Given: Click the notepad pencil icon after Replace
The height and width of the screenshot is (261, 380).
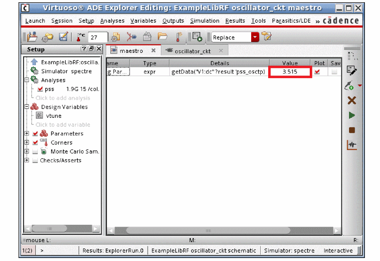Looking at the screenshot, I should [x=266, y=37].
